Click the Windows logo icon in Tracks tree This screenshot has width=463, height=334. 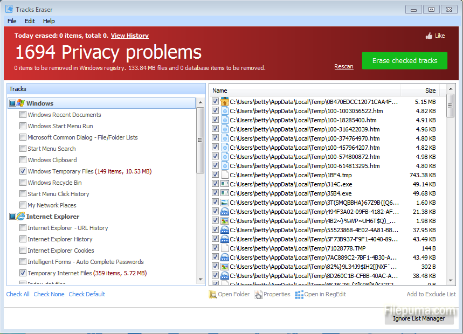click(20, 103)
